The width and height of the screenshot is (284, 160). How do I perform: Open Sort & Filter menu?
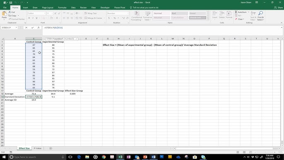[x=253, y=16]
